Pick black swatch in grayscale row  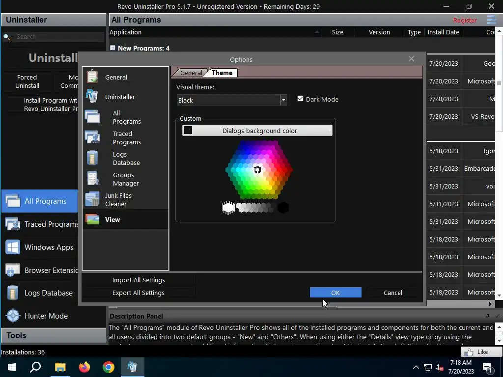tap(283, 208)
